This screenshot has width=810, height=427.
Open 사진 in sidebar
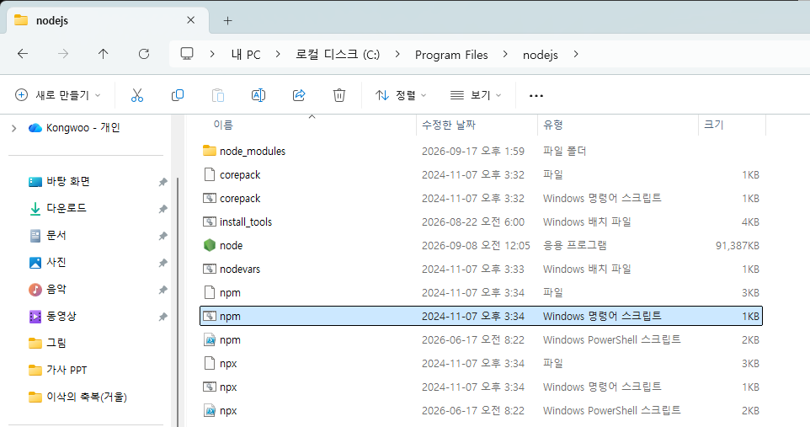pyautogui.click(x=47, y=262)
